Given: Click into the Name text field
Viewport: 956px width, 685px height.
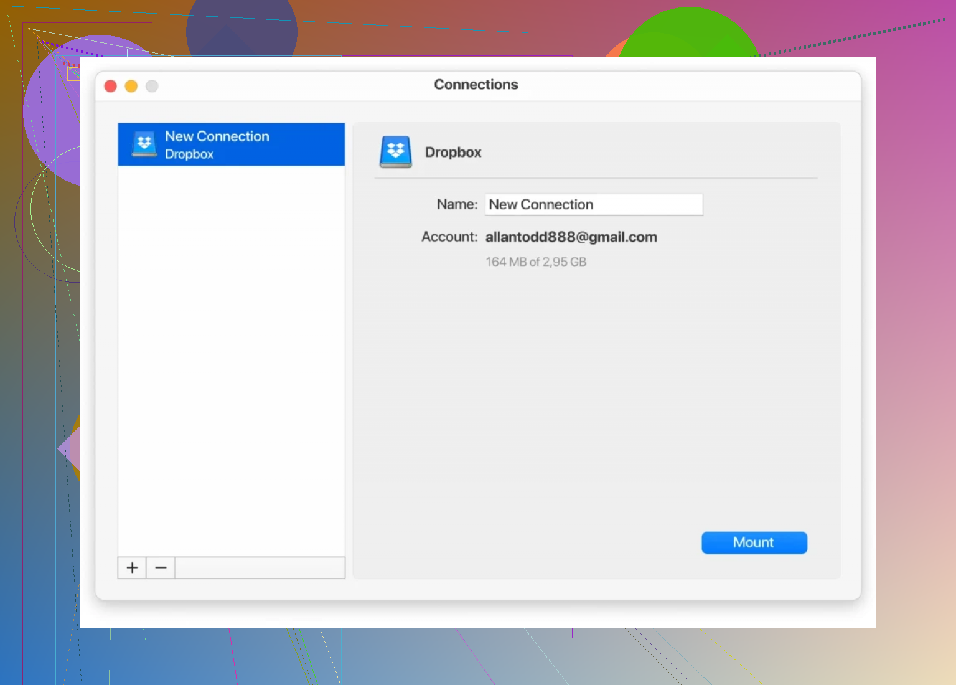Looking at the screenshot, I should coord(593,204).
